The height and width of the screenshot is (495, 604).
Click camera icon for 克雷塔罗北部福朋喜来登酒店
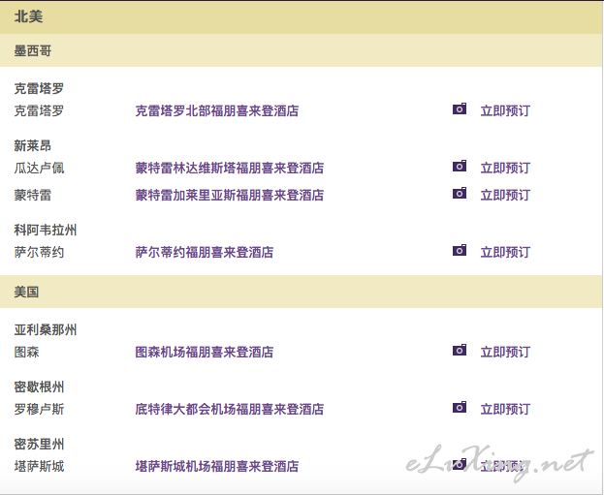tap(460, 108)
